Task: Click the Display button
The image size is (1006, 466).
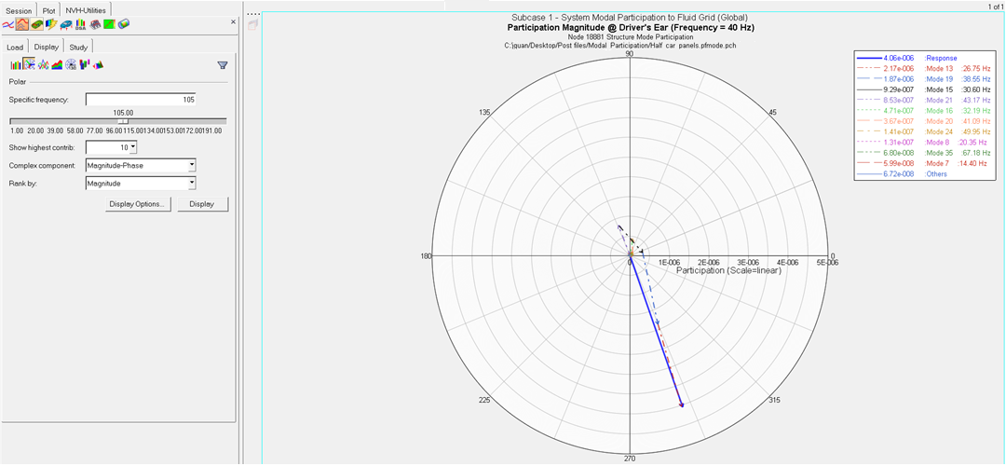Action: pos(203,204)
